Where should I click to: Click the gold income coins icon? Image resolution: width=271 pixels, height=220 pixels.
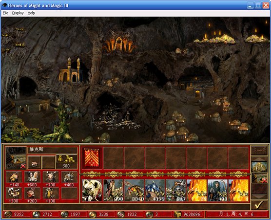point(67,158)
